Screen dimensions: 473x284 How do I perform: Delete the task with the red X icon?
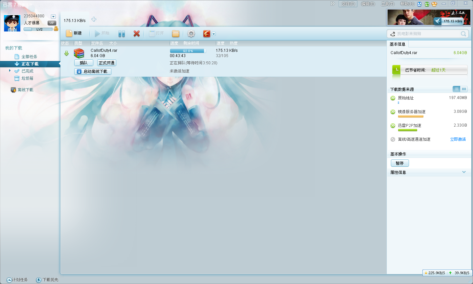point(137,33)
